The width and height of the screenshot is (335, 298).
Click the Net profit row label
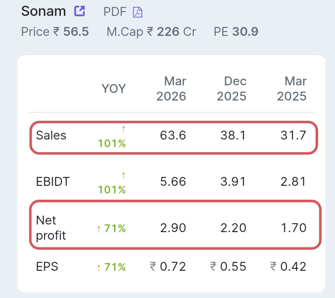(x=51, y=228)
